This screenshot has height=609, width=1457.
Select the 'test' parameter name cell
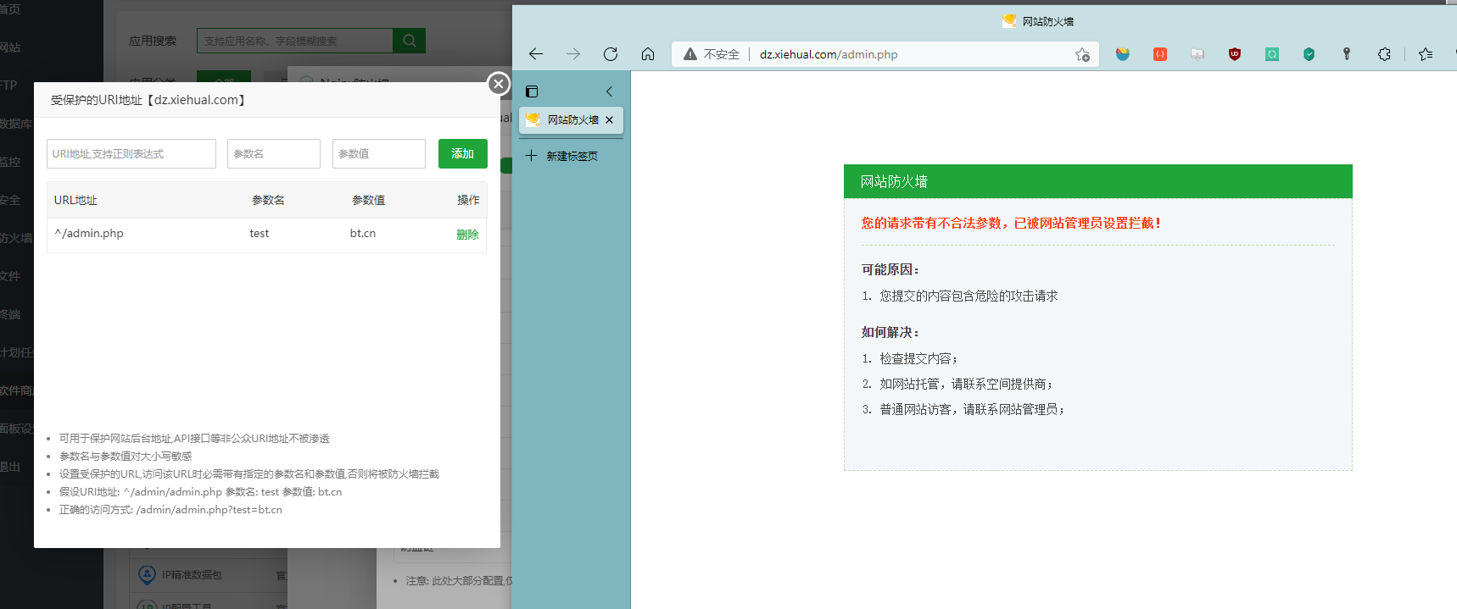[260, 233]
